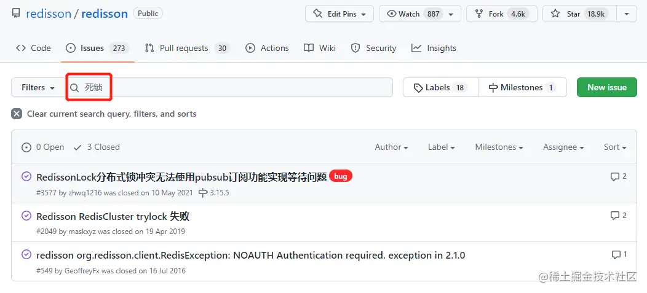Viewport: 647px width, 293px height.
Task: Show the 0 Open issues
Action: click(43, 147)
